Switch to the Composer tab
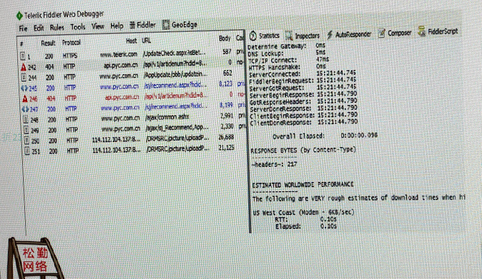This screenshot has height=279, width=482. pos(395,33)
